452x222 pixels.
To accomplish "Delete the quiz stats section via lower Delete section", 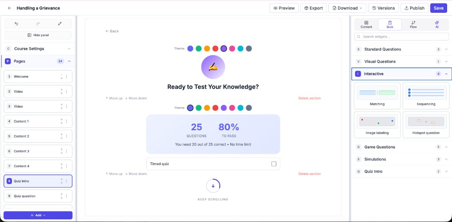I will point(309,174).
